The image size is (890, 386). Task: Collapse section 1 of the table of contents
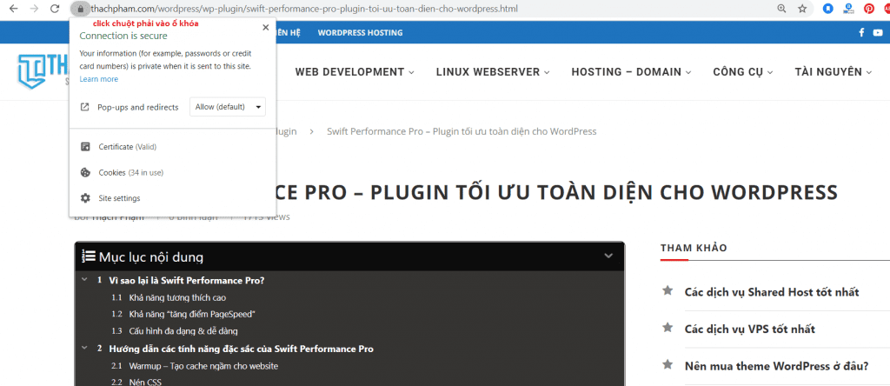pyautogui.click(x=84, y=280)
